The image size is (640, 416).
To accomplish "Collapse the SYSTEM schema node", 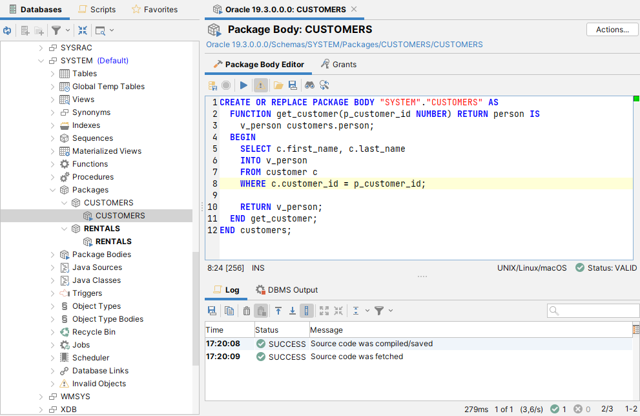I will point(41,60).
